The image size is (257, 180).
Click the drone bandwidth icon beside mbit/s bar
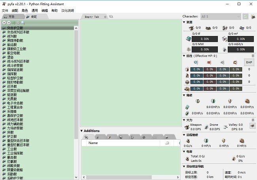(x=225, y=49)
